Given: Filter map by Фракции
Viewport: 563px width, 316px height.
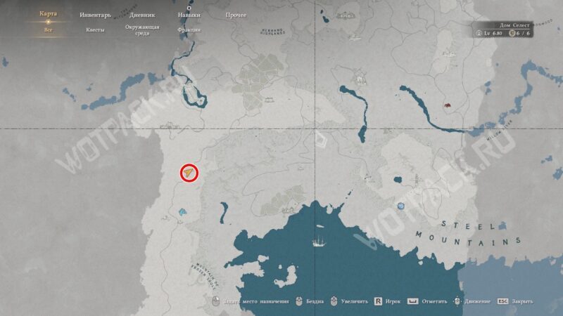Looking at the screenshot, I should pos(189,30).
